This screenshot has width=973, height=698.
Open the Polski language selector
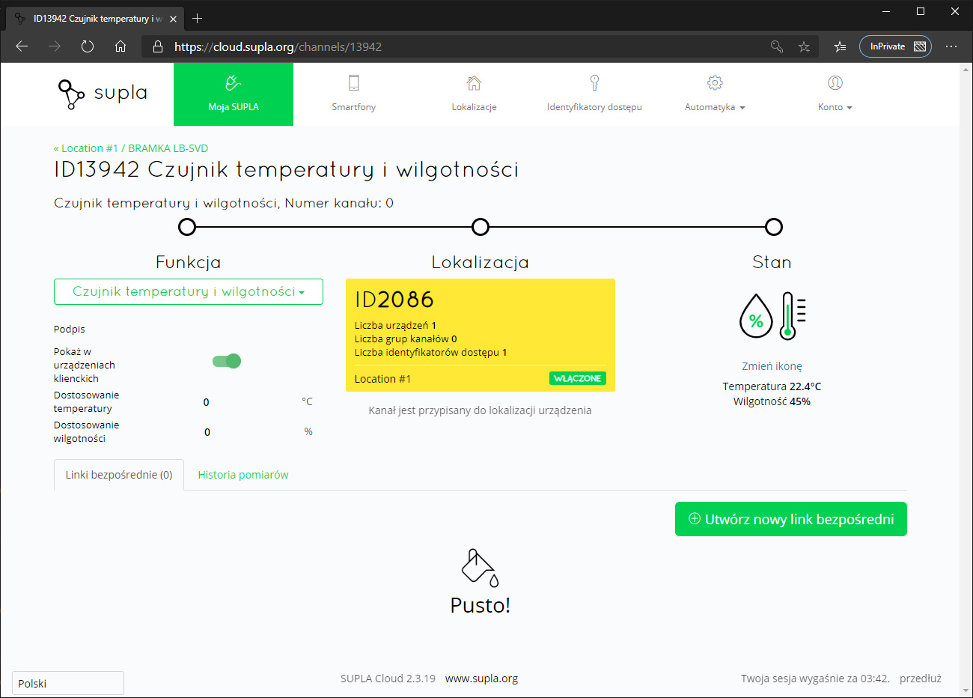pyautogui.click(x=68, y=683)
